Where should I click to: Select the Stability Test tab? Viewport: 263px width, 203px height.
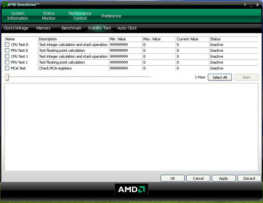click(x=100, y=28)
